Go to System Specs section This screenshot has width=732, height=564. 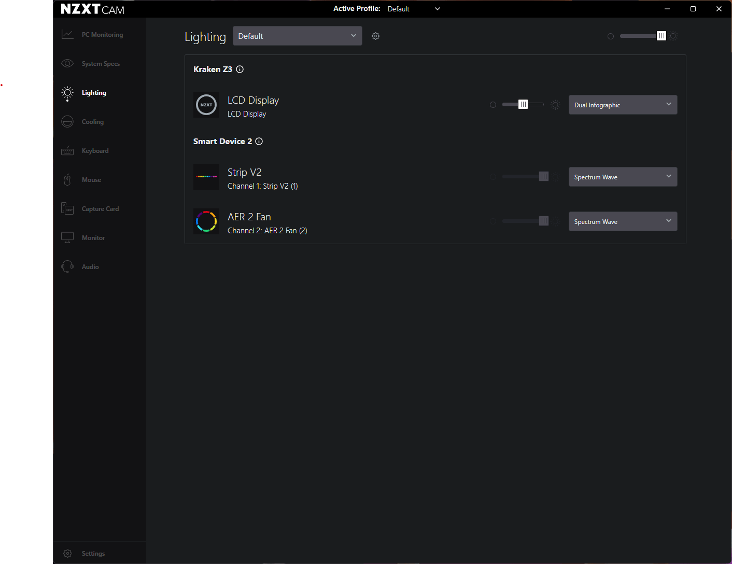coord(101,64)
